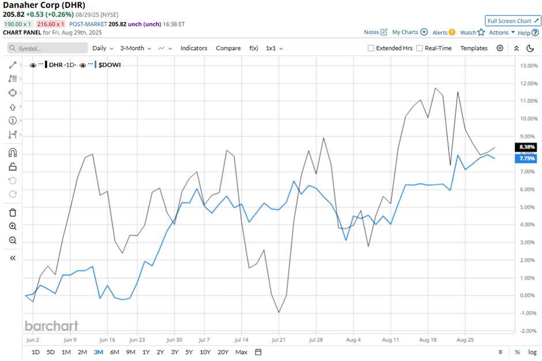The width and height of the screenshot is (542, 361).
Task: Switch to dark mode with moon icon
Action: click(530, 48)
